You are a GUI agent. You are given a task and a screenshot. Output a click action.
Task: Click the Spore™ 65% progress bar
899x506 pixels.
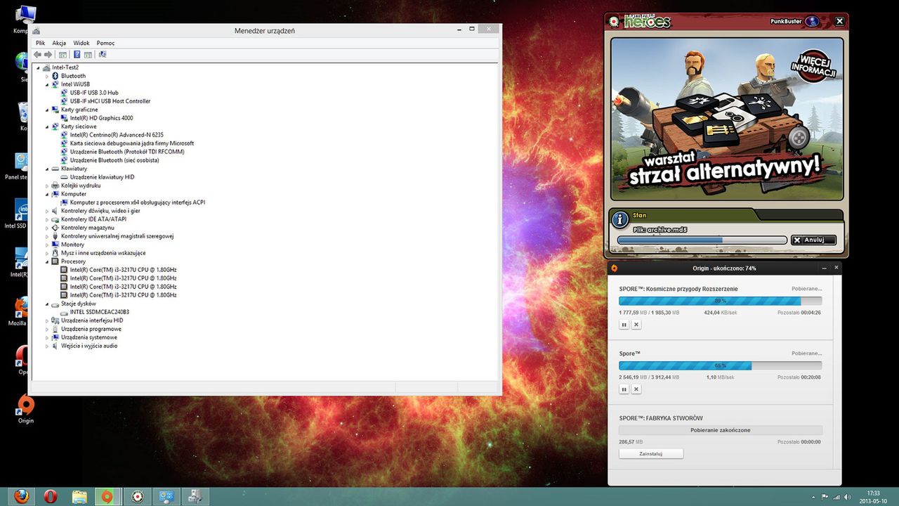720,365
